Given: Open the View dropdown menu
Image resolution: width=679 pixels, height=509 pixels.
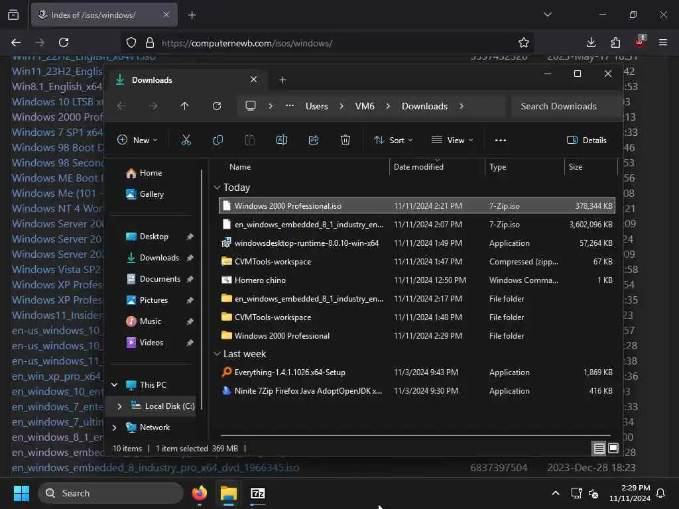Looking at the screenshot, I should (452, 140).
